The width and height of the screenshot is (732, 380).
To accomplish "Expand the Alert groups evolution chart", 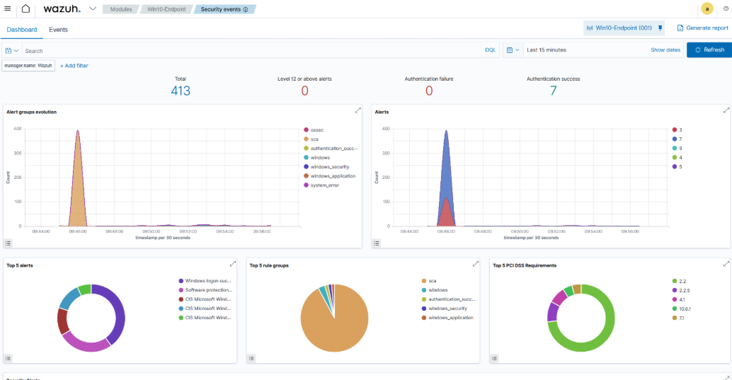I will pyautogui.click(x=358, y=110).
